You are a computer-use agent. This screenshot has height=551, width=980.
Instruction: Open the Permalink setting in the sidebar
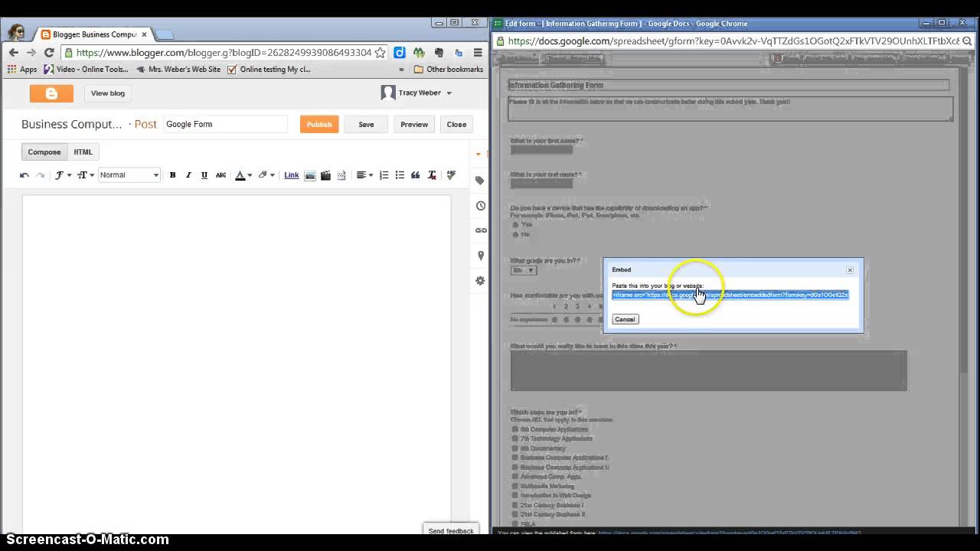click(481, 230)
